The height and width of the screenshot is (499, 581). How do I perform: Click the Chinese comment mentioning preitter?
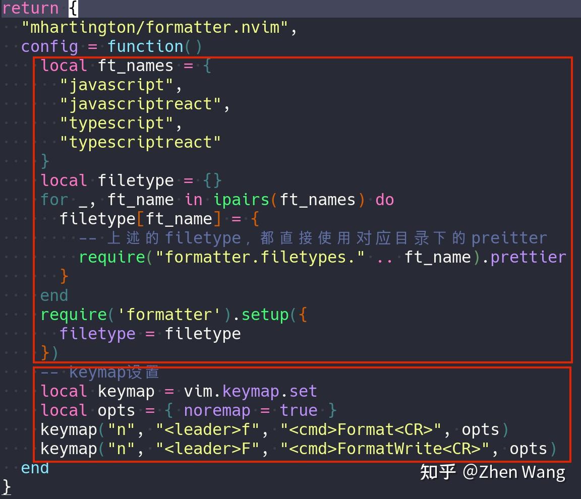coord(313,238)
